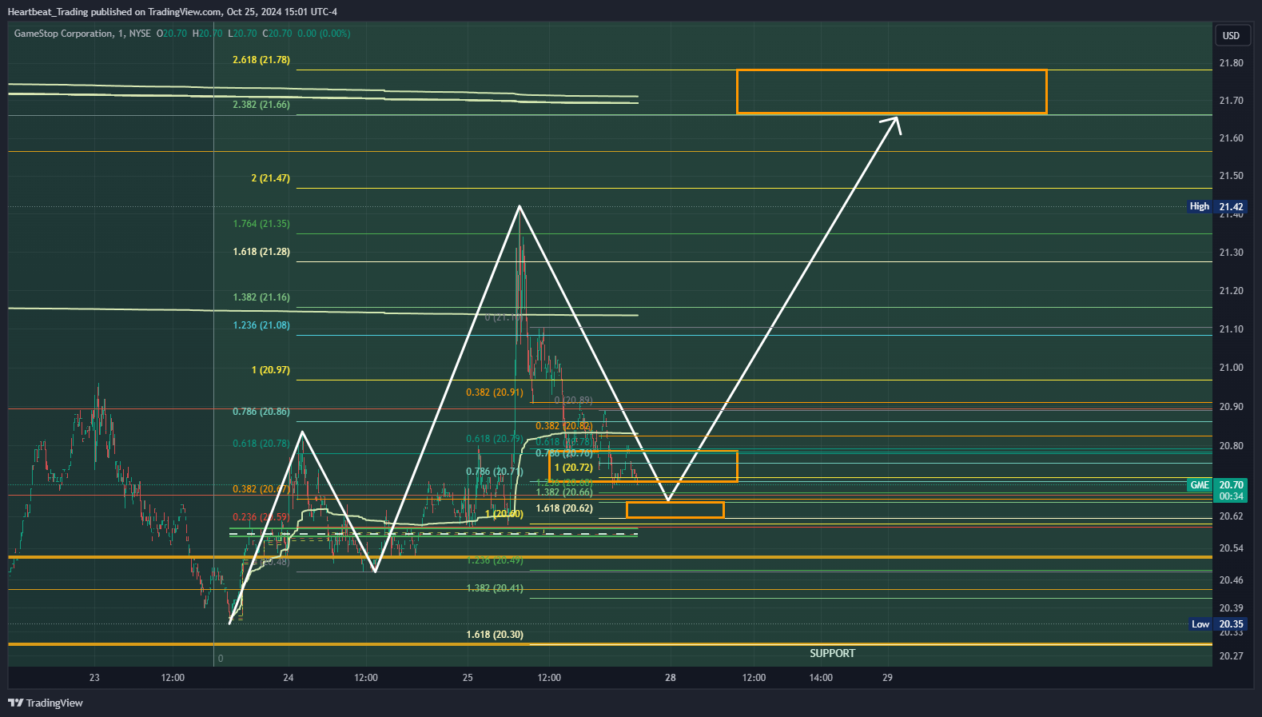Image resolution: width=1262 pixels, height=717 pixels.
Task: Click the 2.618 (21.78) Fibonacci label
Action: 261,60
